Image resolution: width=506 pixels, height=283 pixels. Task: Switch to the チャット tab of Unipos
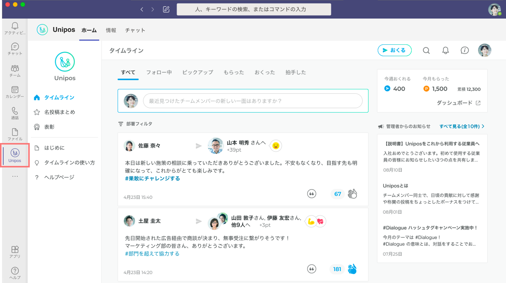click(x=135, y=30)
